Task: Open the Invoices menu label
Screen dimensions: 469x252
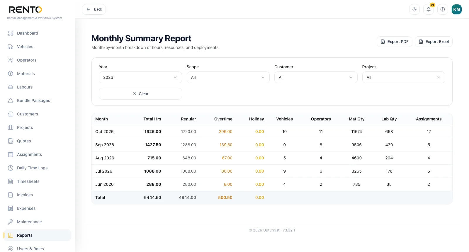Action: [x=25, y=195]
